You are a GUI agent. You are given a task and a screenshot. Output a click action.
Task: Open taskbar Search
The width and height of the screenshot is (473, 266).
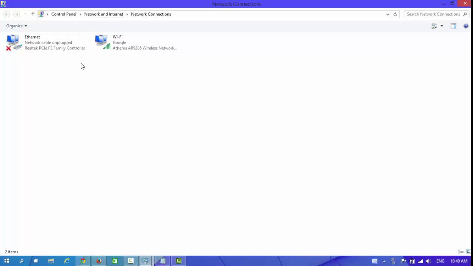(x=21, y=261)
